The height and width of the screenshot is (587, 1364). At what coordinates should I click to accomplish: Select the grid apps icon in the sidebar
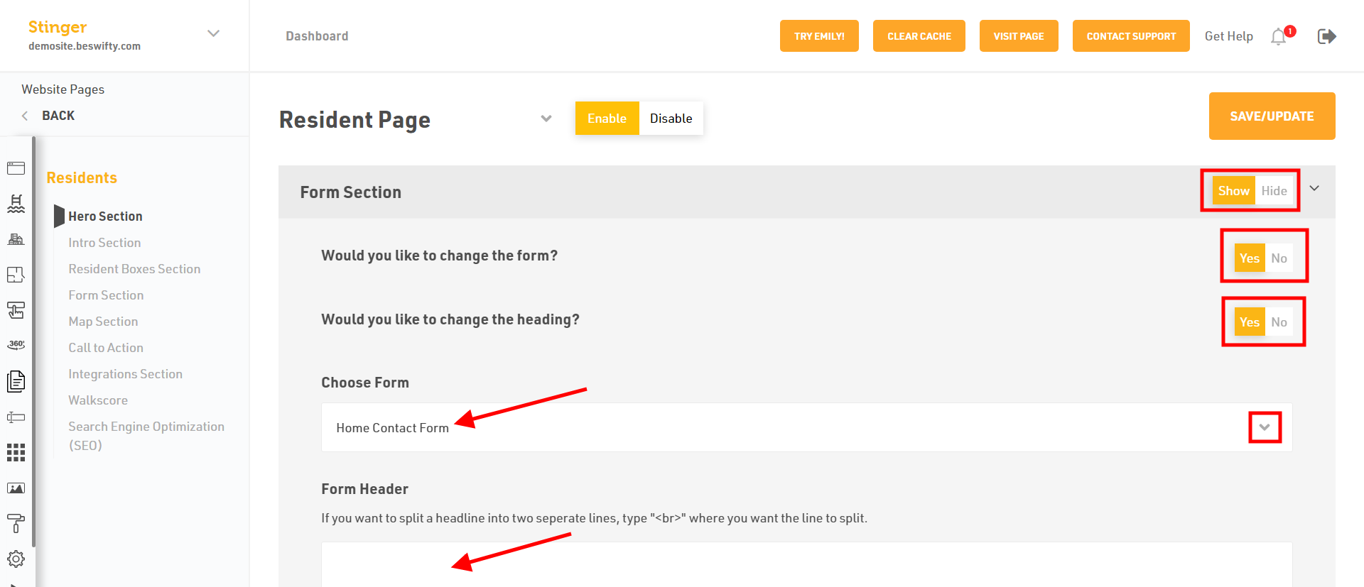pyautogui.click(x=16, y=452)
